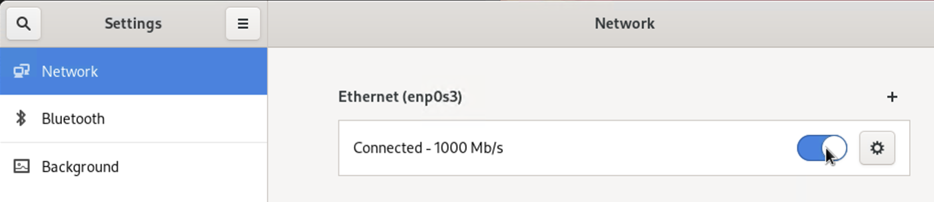Open the Settings search button
934x202 pixels.
click(23, 23)
